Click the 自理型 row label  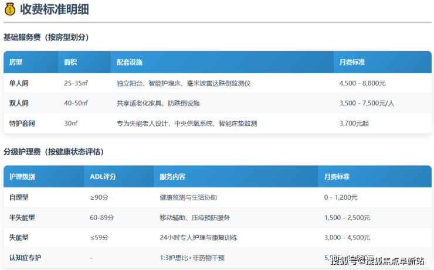click(x=19, y=197)
